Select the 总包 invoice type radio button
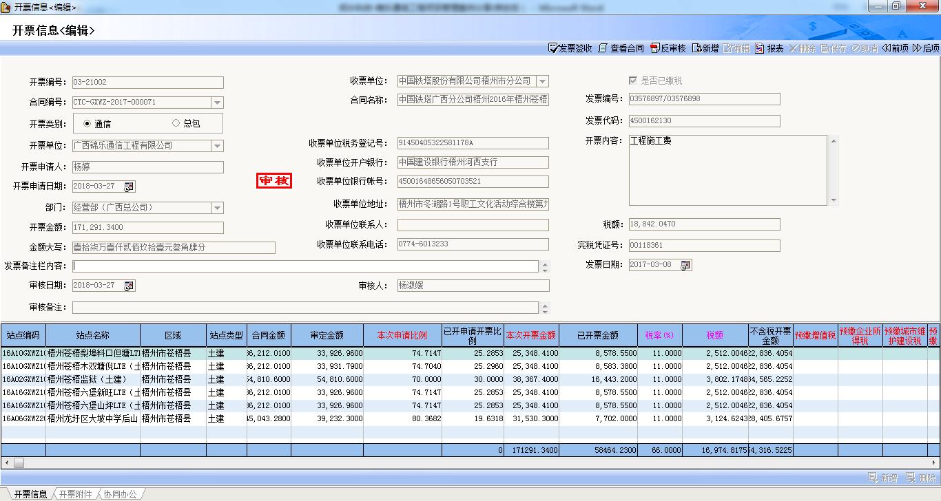Viewport: 941px width, 501px height. (x=176, y=123)
